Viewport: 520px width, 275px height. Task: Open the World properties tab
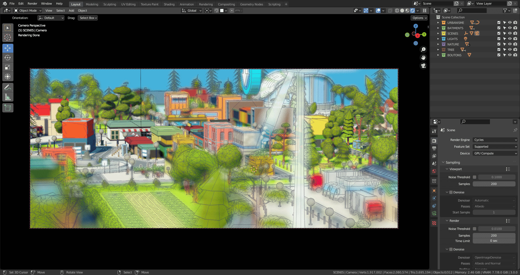(x=434, y=171)
